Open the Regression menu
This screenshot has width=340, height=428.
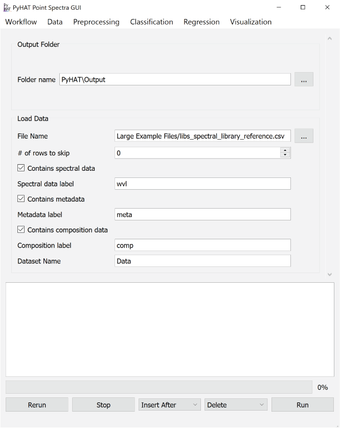[201, 22]
